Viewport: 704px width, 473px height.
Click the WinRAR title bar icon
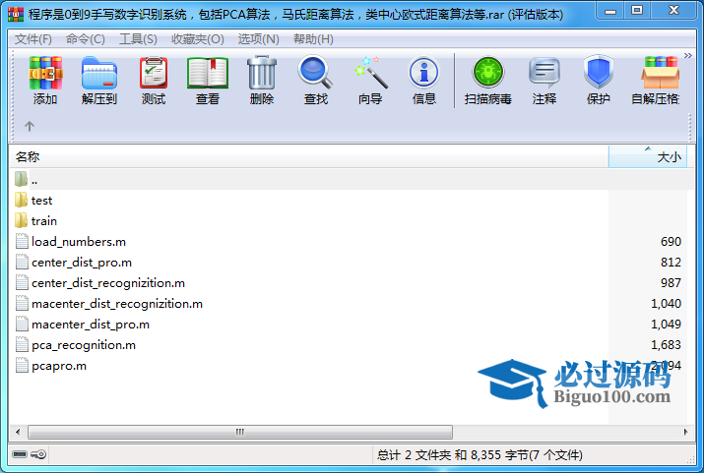pyautogui.click(x=16, y=15)
